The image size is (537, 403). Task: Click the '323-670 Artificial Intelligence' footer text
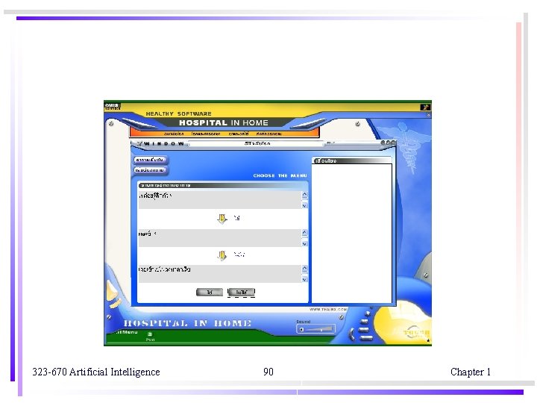pos(96,372)
